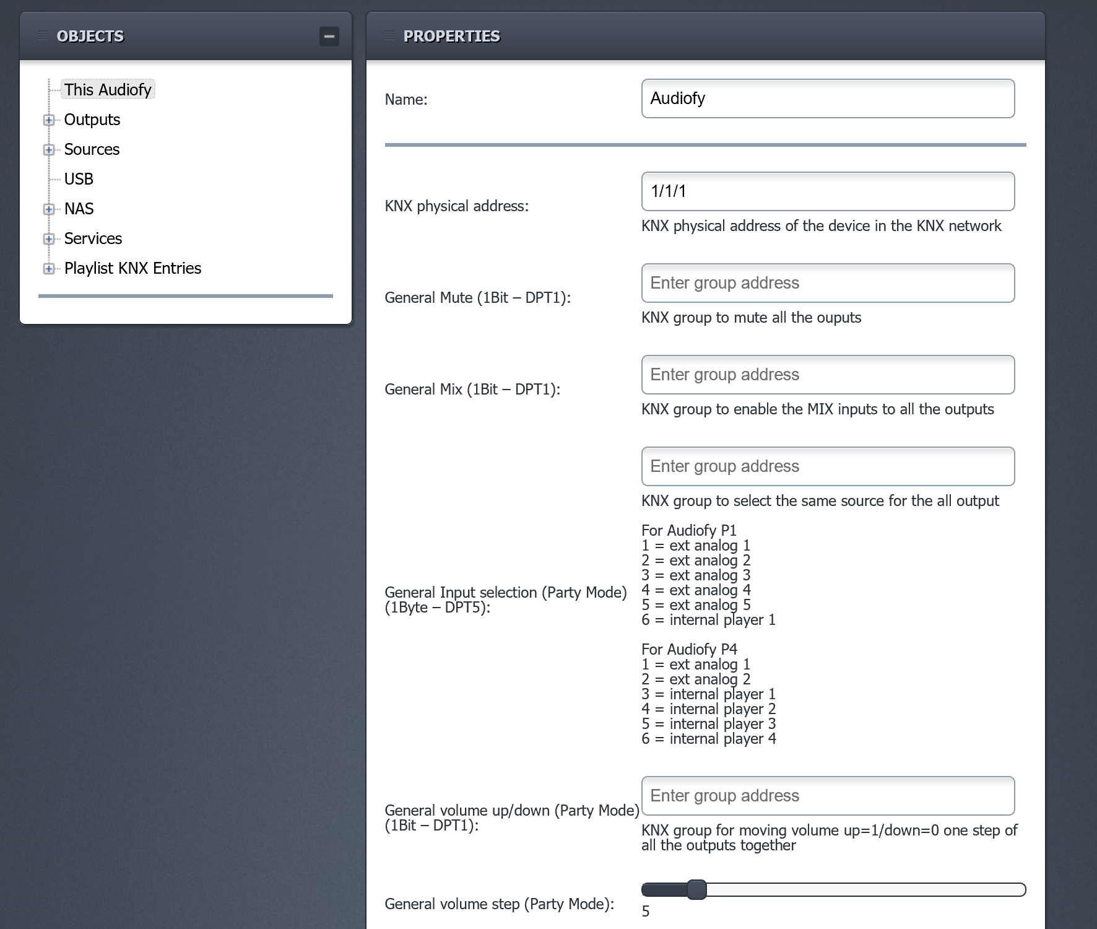Expand the NAS tree node
Viewport: 1097px width, 929px height.
pos(49,209)
